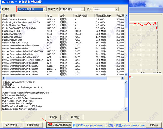Click the 15000 RPM value
The width and height of the screenshot is (163, 129).
78,34
